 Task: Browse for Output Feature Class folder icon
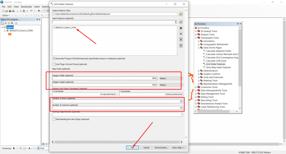[181, 14]
